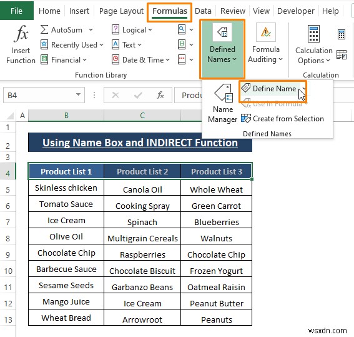Click the Insert Function label
Screen dimensions: 354x337
tap(21, 56)
